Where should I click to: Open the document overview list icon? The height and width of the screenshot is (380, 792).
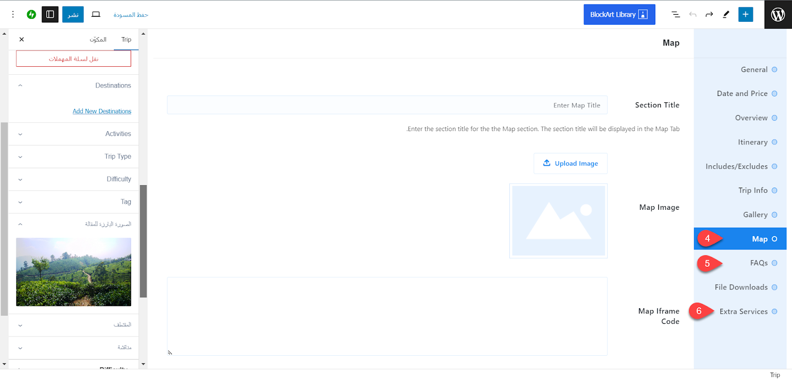tap(676, 14)
